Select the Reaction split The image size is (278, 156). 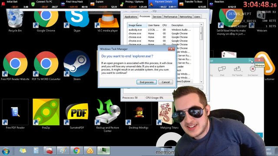[222, 4]
